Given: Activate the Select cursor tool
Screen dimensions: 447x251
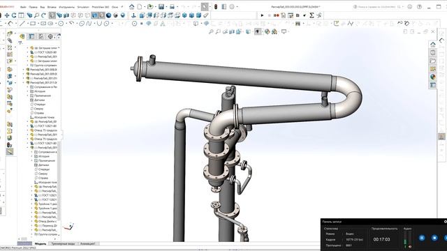Looking at the screenshot, I should (x=205, y=6).
